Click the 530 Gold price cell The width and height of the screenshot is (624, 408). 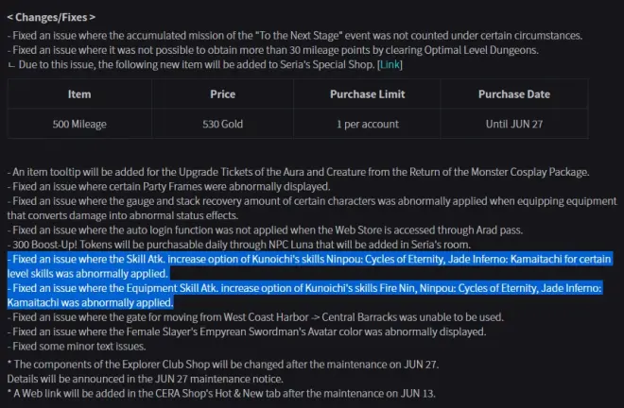[222, 124]
